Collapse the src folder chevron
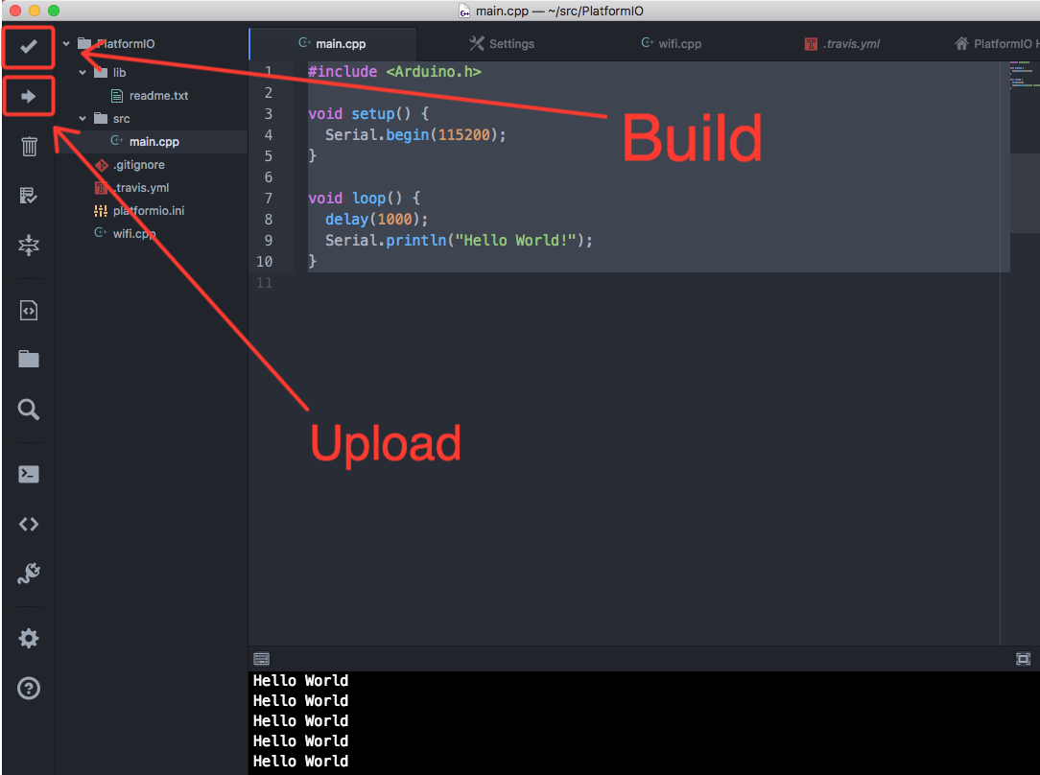 point(83,119)
